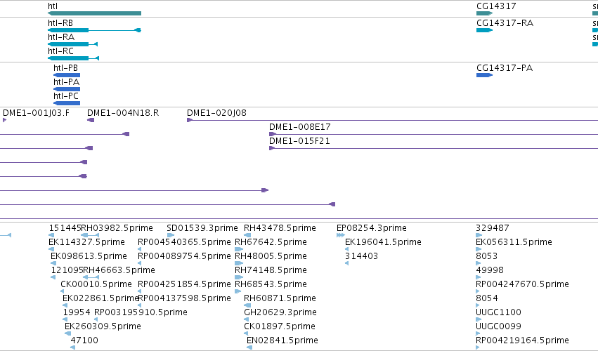The height and width of the screenshot is (351, 598).
Task: Select the DME1-001J03.F clone marker
Action: point(5,120)
